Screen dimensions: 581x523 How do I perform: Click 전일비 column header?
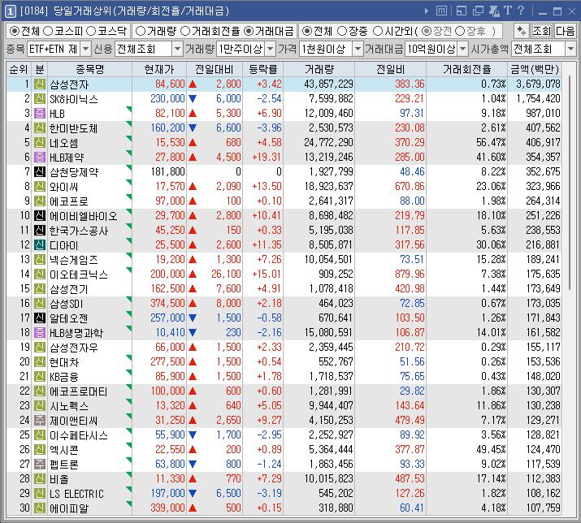pyautogui.click(x=391, y=69)
